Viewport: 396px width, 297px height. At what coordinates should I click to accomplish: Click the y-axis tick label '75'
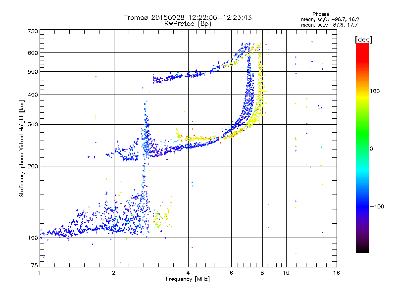34,265
